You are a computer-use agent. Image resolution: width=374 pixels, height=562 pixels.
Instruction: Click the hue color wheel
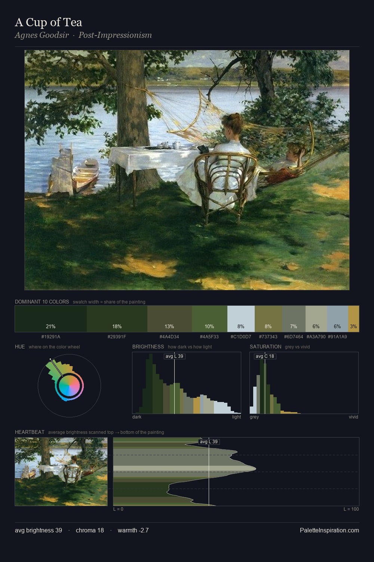[x=69, y=386]
